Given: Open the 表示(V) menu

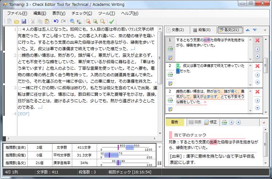Looking at the screenshot, I should pos(59,13).
